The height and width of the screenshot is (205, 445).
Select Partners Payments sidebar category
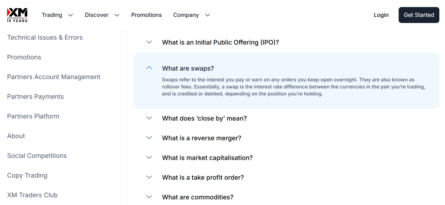[35, 97]
